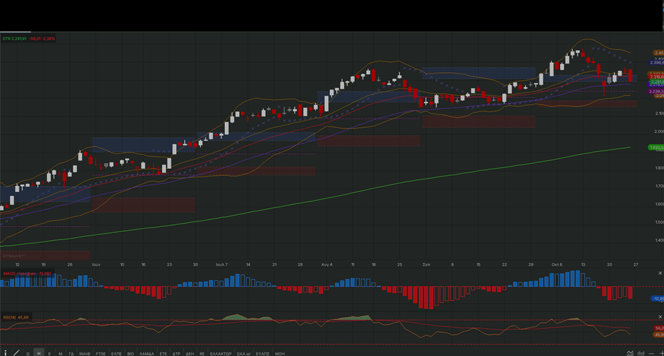Click the green 1.930 price axis tag

click(656, 147)
